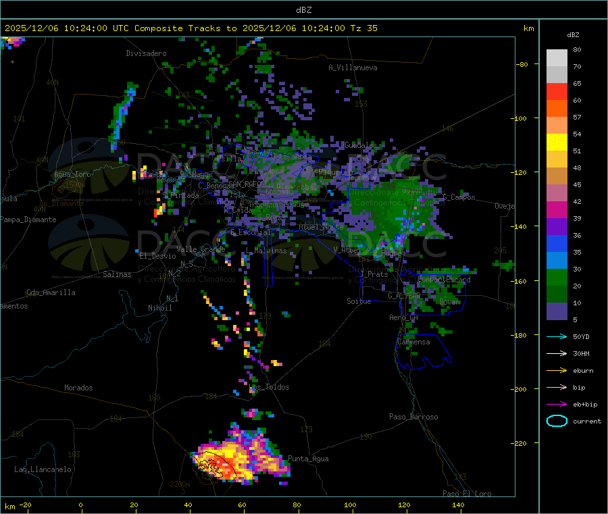
Task: Click the Atuel_Norte map label
Action: tap(321, 227)
